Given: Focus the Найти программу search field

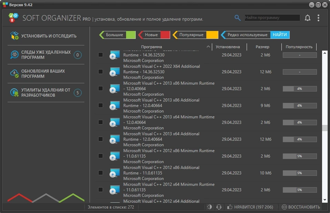Looking at the screenshot, I should click(272, 18).
